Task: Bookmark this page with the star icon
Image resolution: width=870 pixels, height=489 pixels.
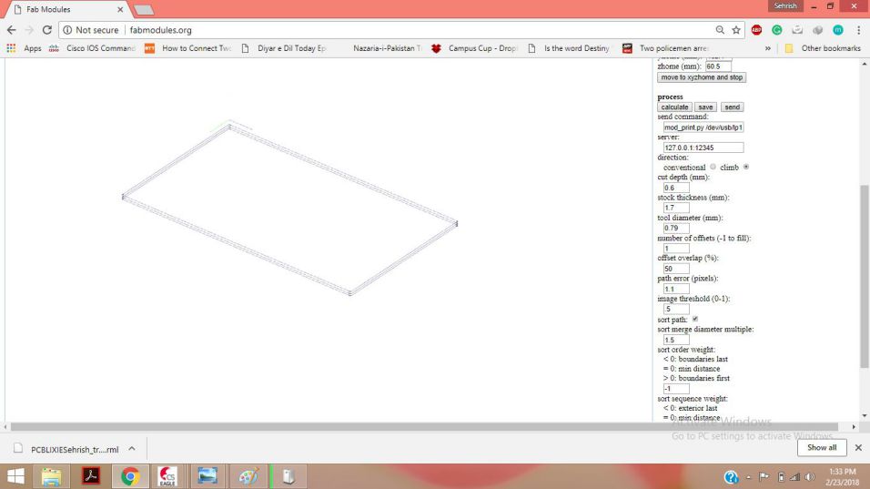Action: coord(736,30)
